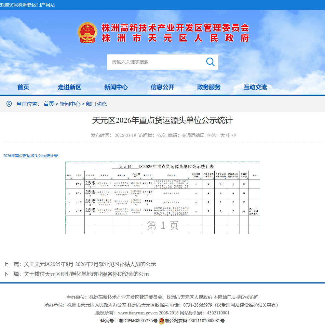Viewport: 325px width, 331px height.
Task: Open next article about 创业孵化基地 funding
Action: pyautogui.click(x=86, y=274)
